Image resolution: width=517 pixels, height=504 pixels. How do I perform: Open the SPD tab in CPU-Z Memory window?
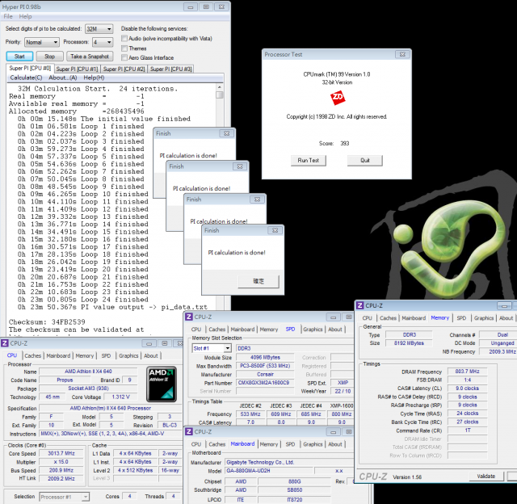click(x=461, y=318)
